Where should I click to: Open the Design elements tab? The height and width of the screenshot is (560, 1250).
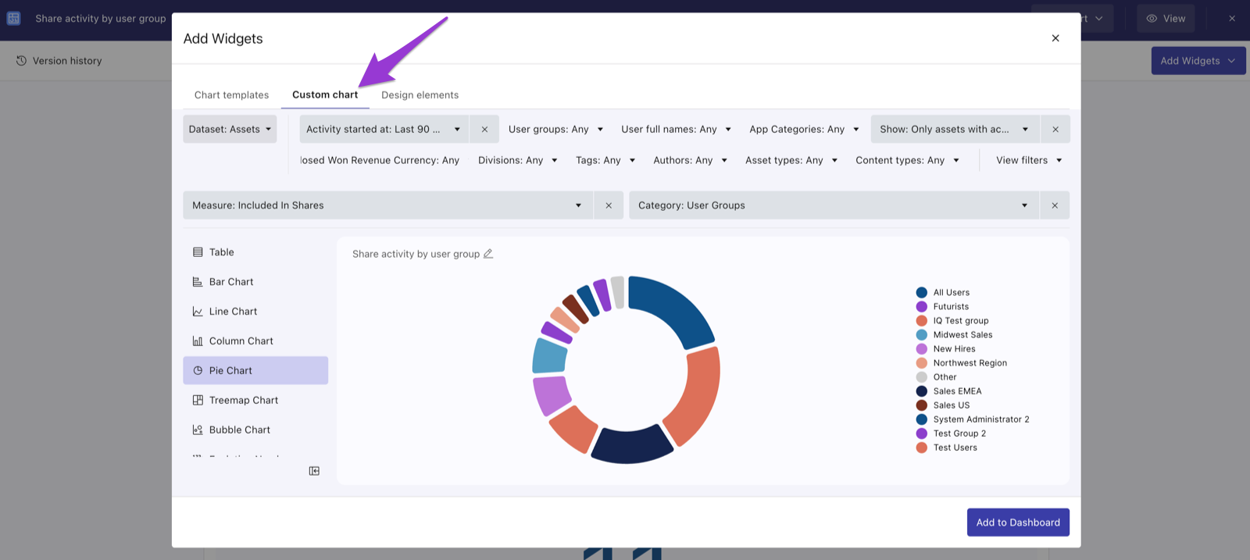[420, 95]
